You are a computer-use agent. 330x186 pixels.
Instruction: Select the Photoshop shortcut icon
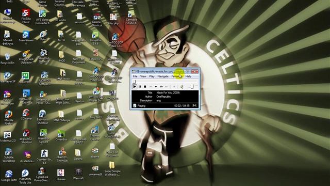click(26, 97)
